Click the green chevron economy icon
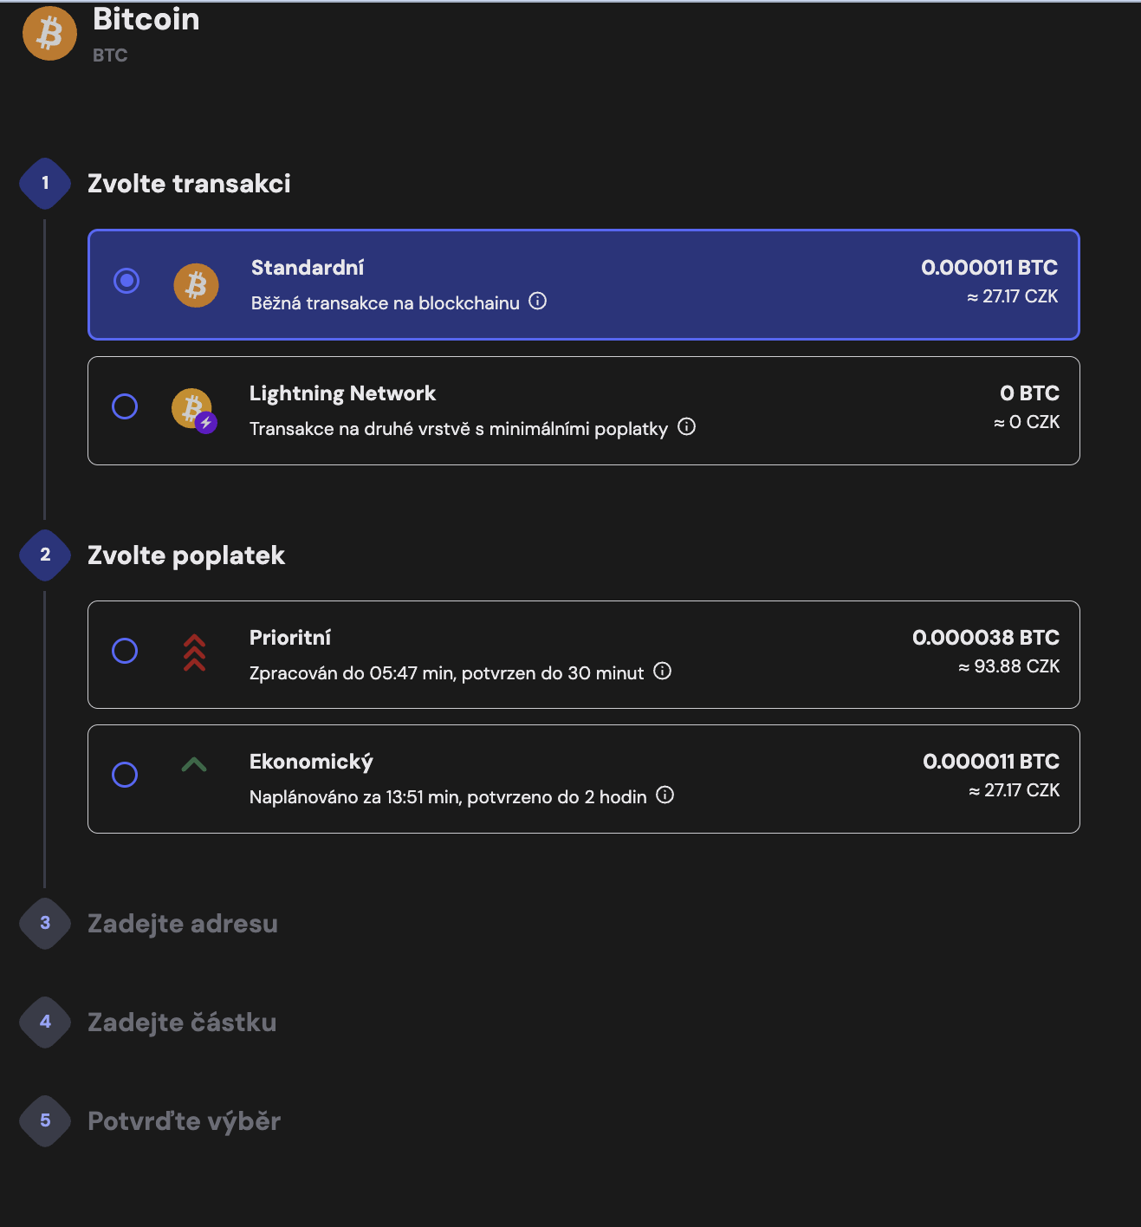This screenshot has width=1141, height=1227. pyautogui.click(x=194, y=764)
